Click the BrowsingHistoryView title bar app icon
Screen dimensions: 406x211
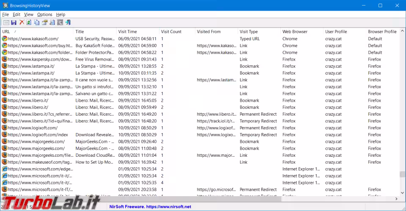click(x=5, y=6)
